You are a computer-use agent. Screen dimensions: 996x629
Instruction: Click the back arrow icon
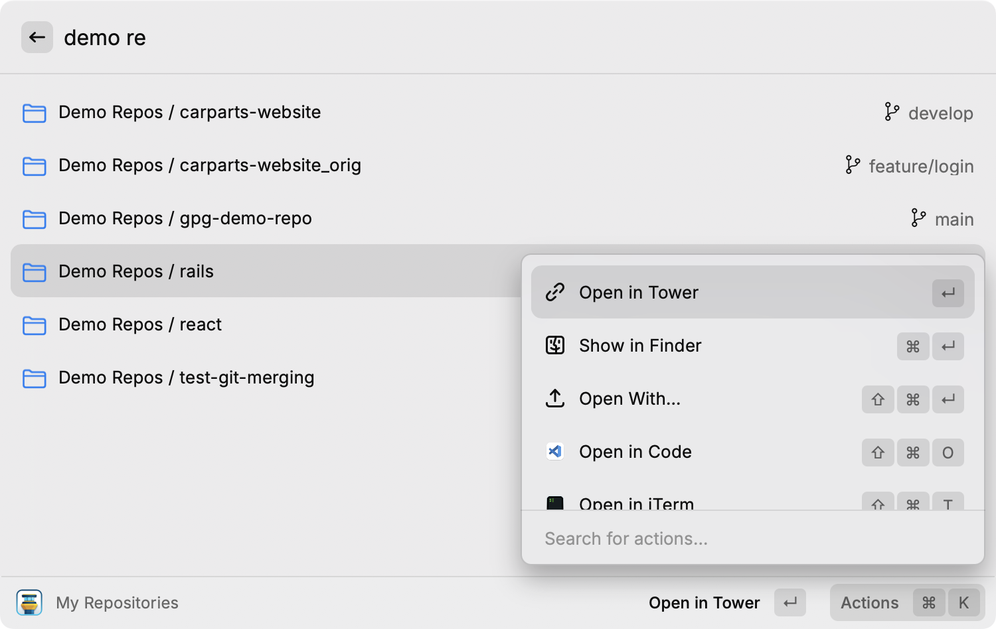point(37,37)
